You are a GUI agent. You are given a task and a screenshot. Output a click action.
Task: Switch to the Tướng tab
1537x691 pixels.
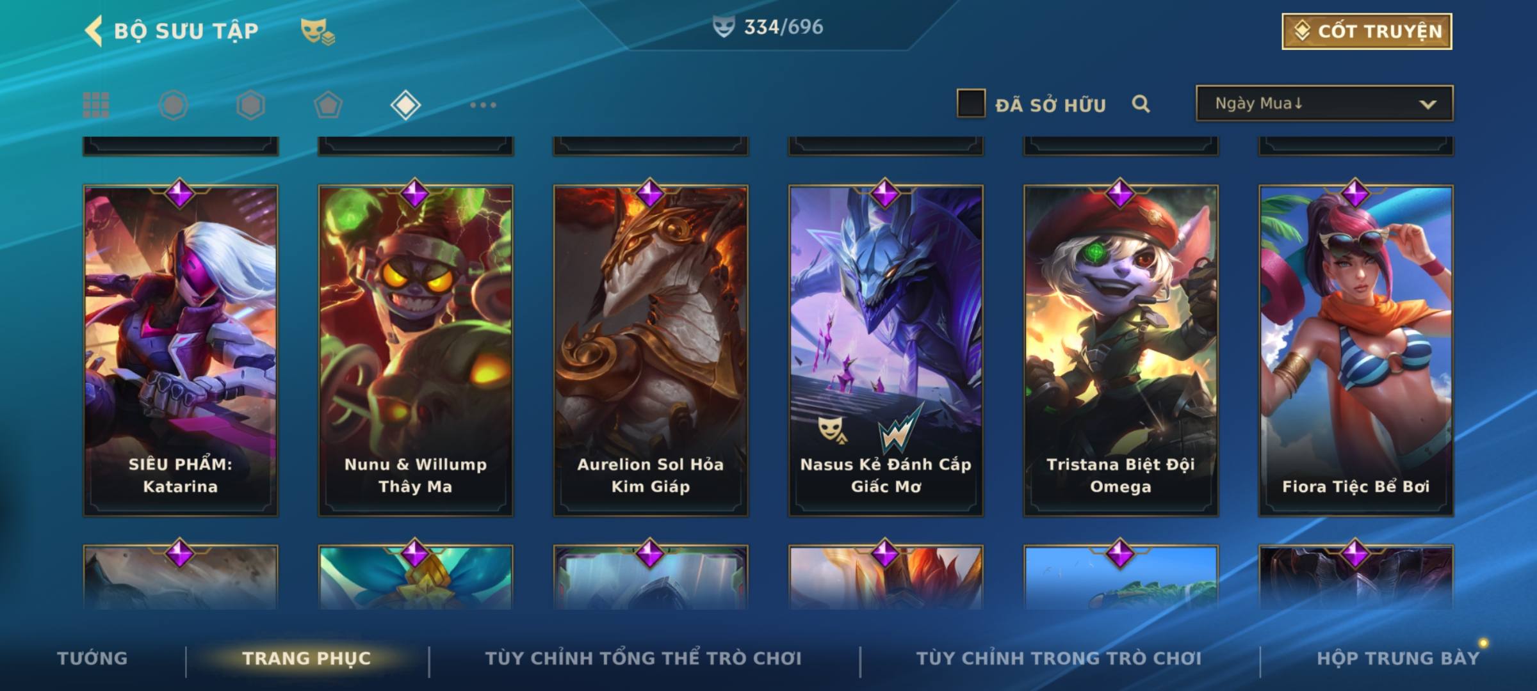(x=92, y=658)
